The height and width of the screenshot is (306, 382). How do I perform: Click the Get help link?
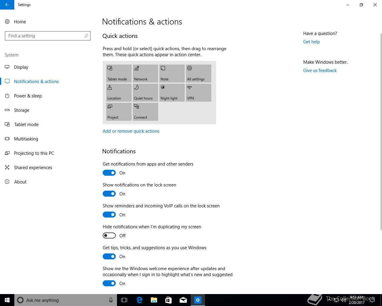coord(312,42)
